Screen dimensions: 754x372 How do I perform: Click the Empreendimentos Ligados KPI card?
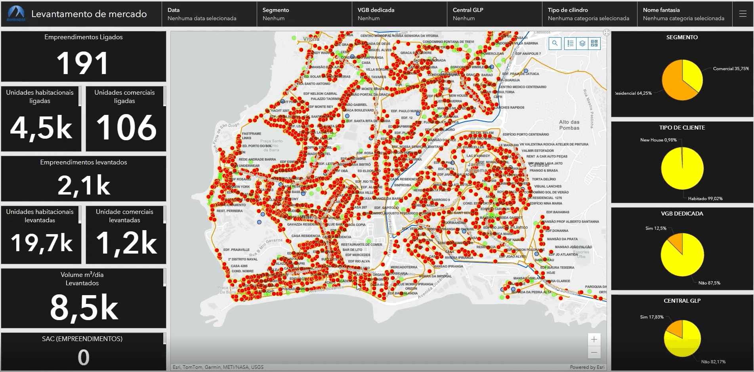click(x=83, y=57)
